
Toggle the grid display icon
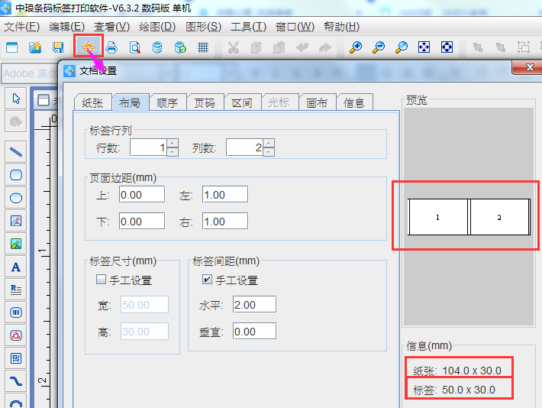pos(203,47)
